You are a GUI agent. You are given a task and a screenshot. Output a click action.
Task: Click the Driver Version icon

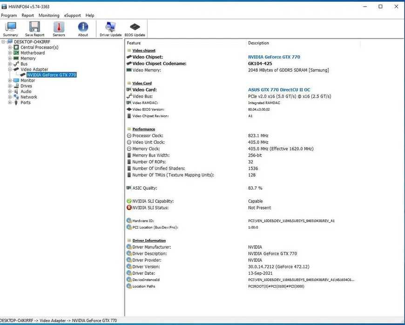tap(129, 266)
